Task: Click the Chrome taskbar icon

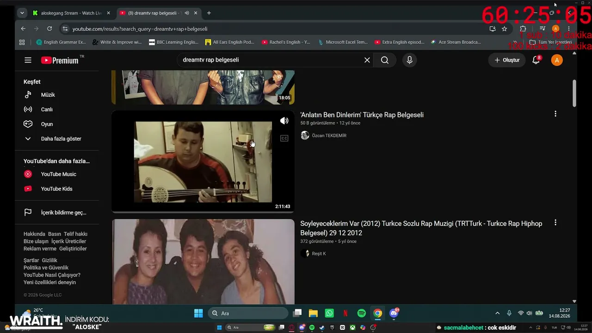Action: 378,313
